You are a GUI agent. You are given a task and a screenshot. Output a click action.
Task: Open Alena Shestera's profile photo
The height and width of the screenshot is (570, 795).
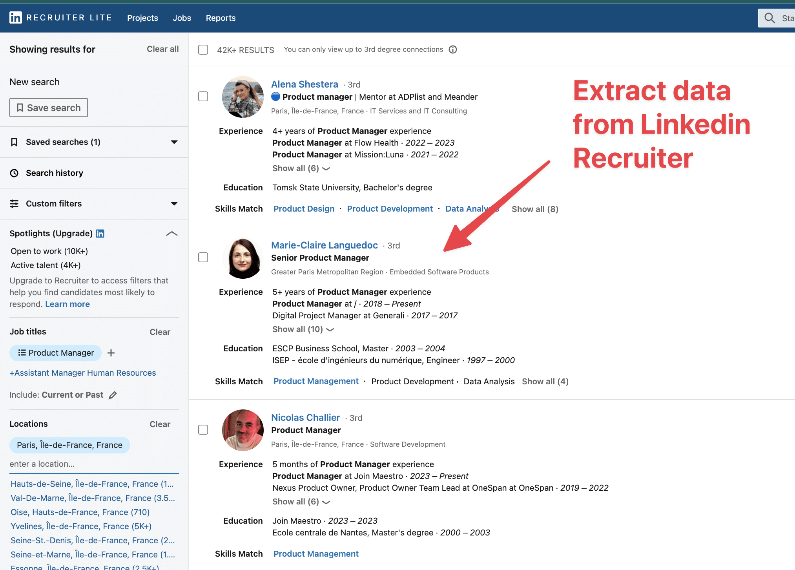click(242, 97)
